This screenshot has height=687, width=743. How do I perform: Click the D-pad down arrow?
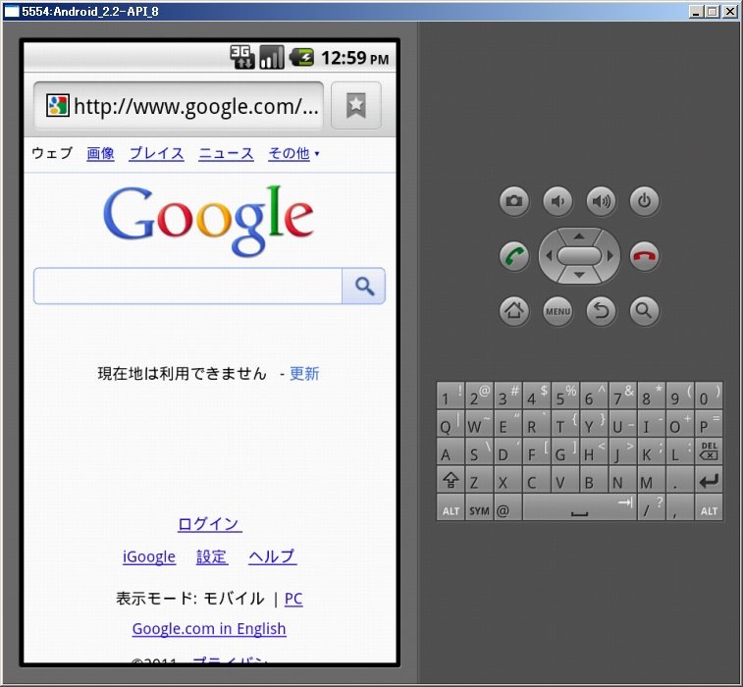click(579, 275)
